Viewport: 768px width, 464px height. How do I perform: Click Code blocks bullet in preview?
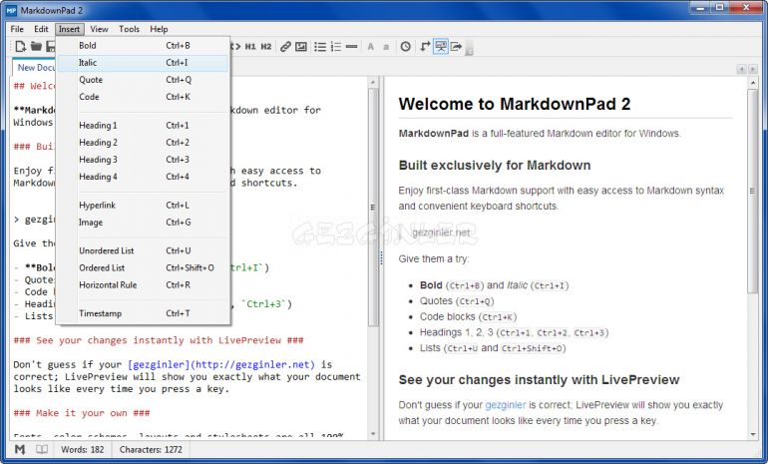(468, 317)
